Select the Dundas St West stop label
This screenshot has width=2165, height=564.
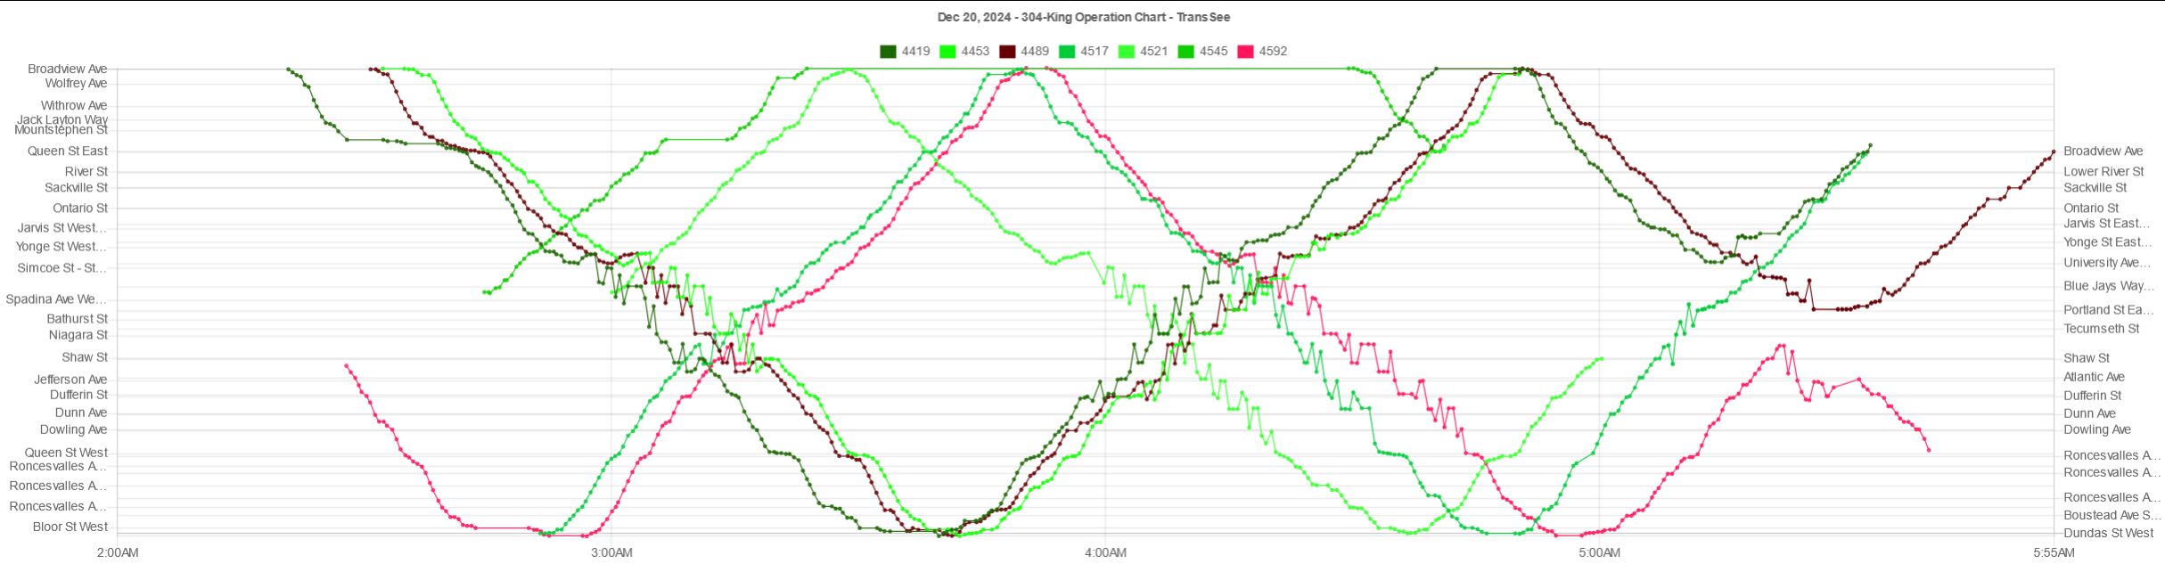tap(2107, 533)
